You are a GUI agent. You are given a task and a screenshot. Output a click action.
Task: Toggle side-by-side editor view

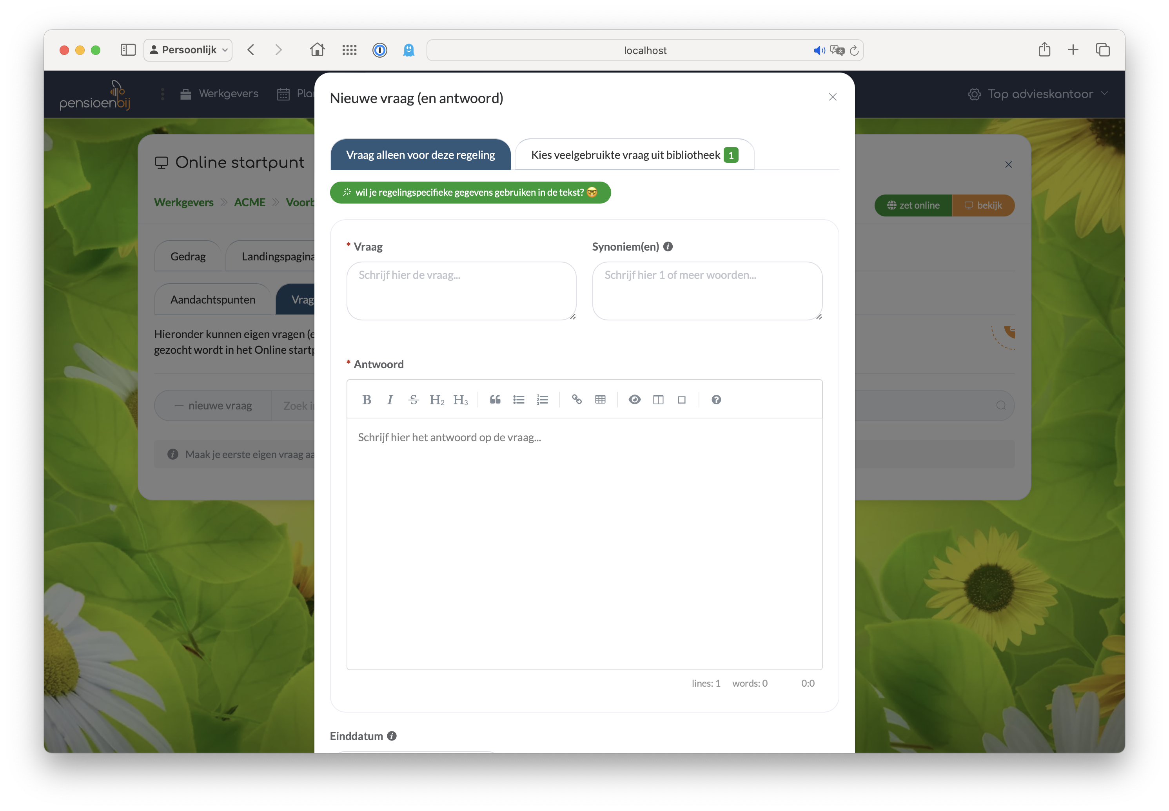coord(658,400)
